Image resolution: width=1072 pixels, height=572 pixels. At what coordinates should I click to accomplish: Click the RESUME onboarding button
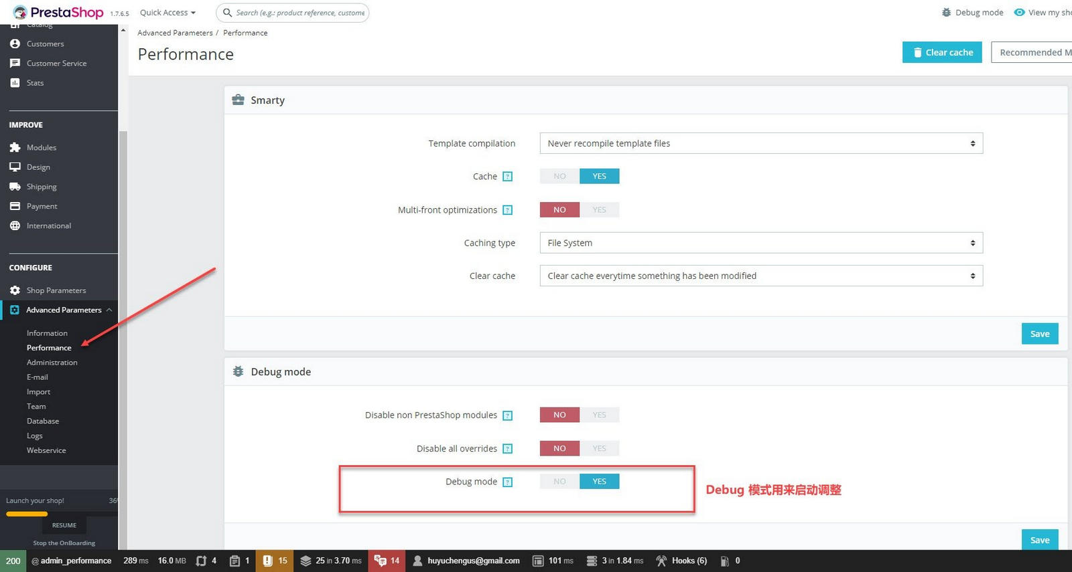tap(64, 525)
